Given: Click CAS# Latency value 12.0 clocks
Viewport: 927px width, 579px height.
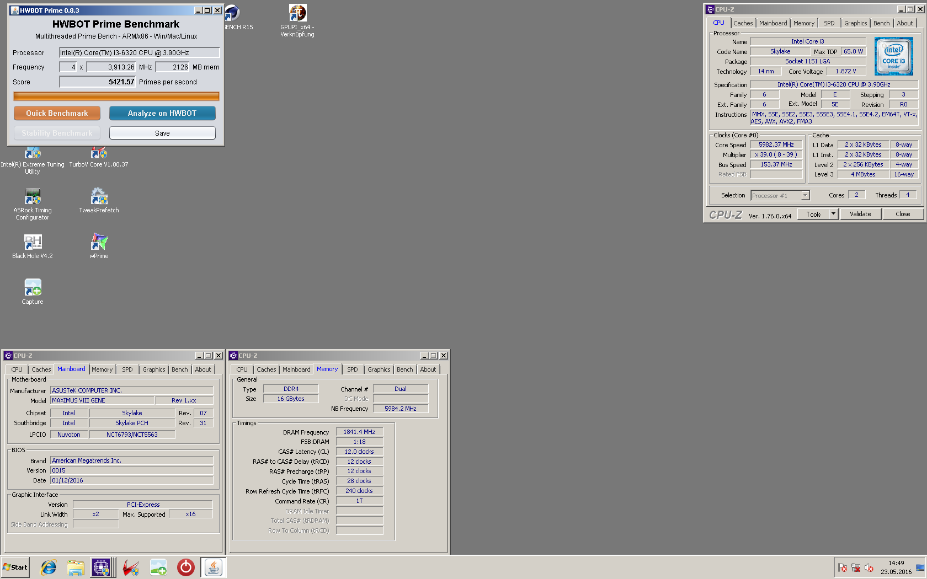Looking at the screenshot, I should point(359,452).
